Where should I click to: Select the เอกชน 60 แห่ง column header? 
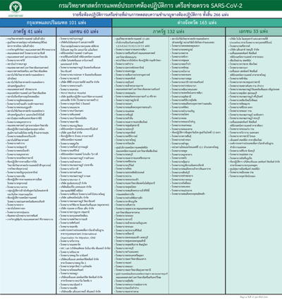[84, 32]
